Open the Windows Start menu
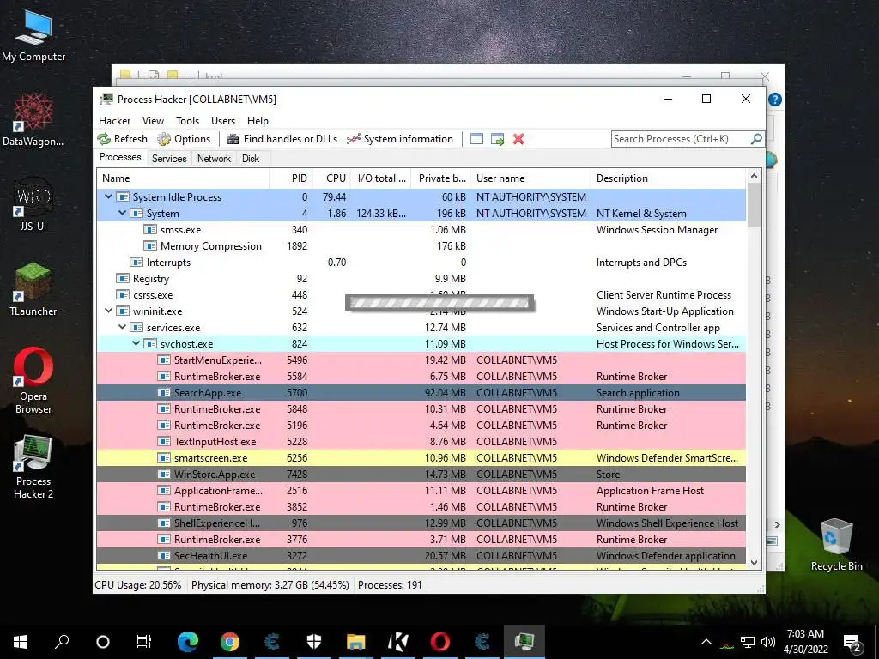 [21, 642]
